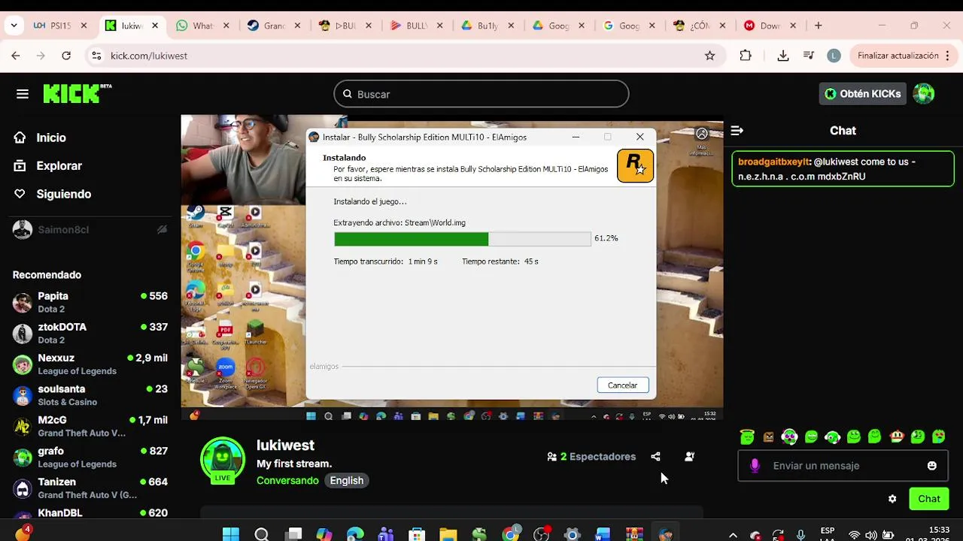Open the profile avatar menu

(x=924, y=94)
